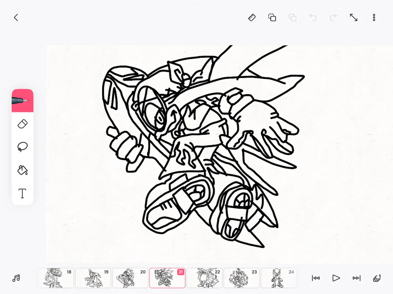Jump to the first frame
The image size is (393, 294).
coord(316,278)
